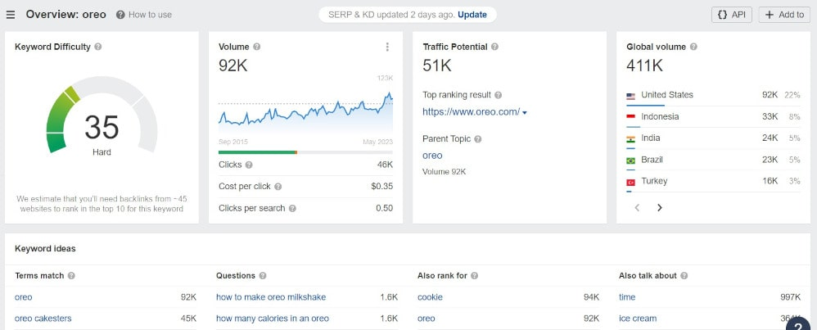Open the cookie keyword link
This screenshot has width=817, height=330.
[430, 297]
